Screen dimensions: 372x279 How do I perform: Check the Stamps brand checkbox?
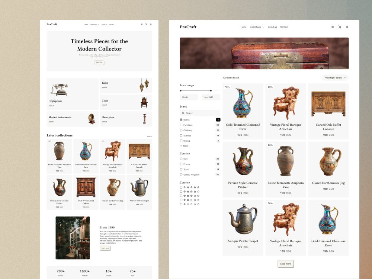(x=181, y=135)
